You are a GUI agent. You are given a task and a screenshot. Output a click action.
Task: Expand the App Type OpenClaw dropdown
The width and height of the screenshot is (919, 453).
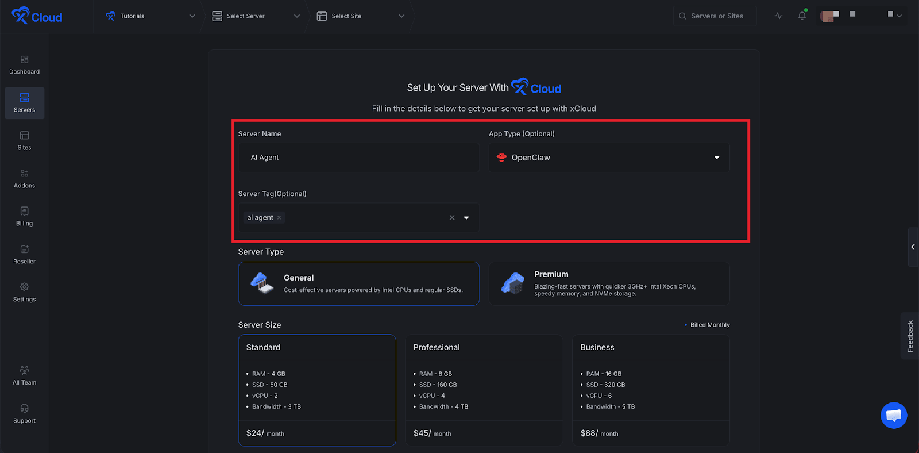[x=716, y=158]
